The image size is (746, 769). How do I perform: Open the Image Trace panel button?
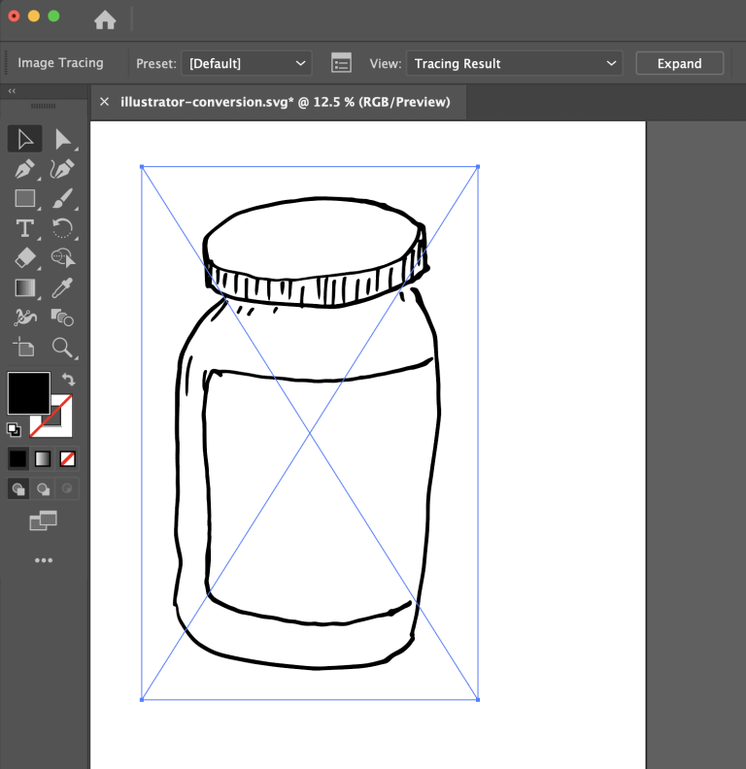click(341, 64)
